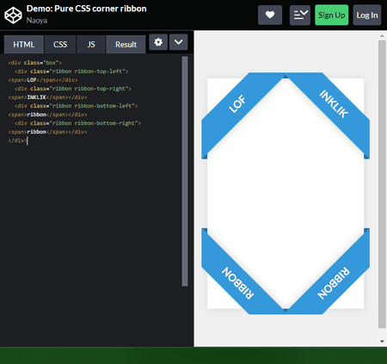This screenshot has width=387, height=364.
Task: Click the result pane scrollbar thumb
Action: (x=382, y=184)
